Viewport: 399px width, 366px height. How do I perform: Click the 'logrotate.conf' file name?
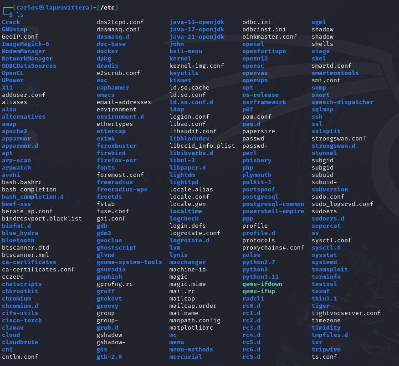pos(195,233)
